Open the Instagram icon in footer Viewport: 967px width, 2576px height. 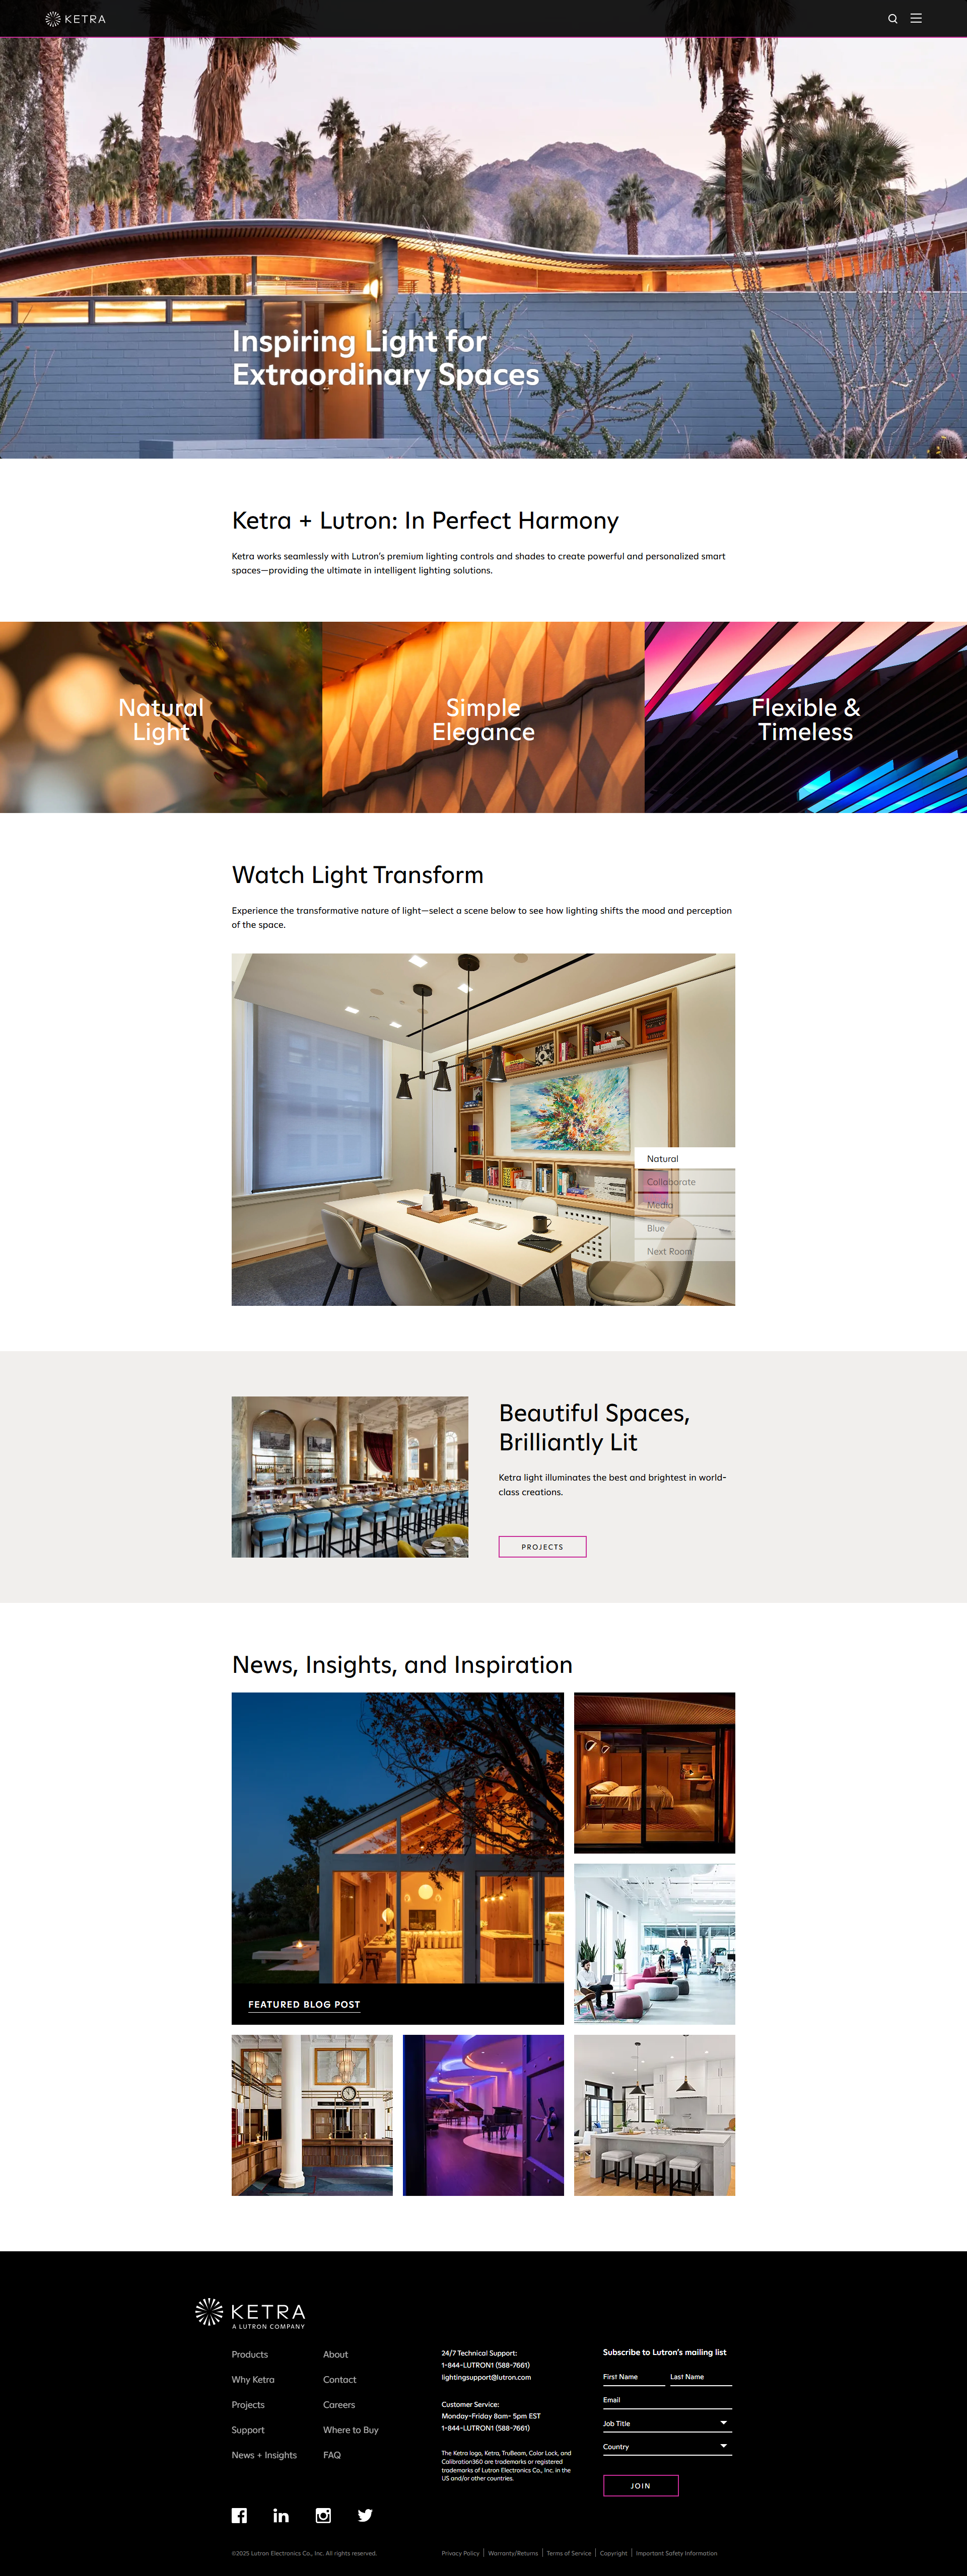[x=323, y=2515]
